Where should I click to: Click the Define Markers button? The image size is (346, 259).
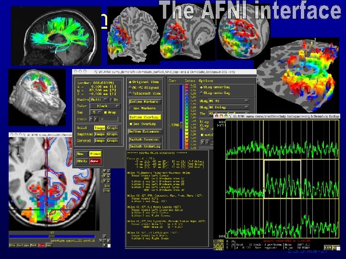pyautogui.click(x=144, y=102)
